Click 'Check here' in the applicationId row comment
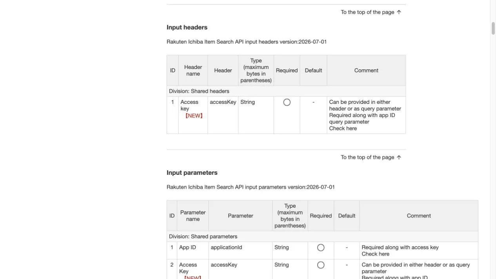The width and height of the screenshot is (496, 279). click(x=376, y=254)
